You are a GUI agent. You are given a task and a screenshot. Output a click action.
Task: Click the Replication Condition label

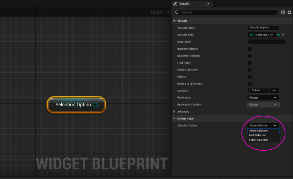(190, 104)
